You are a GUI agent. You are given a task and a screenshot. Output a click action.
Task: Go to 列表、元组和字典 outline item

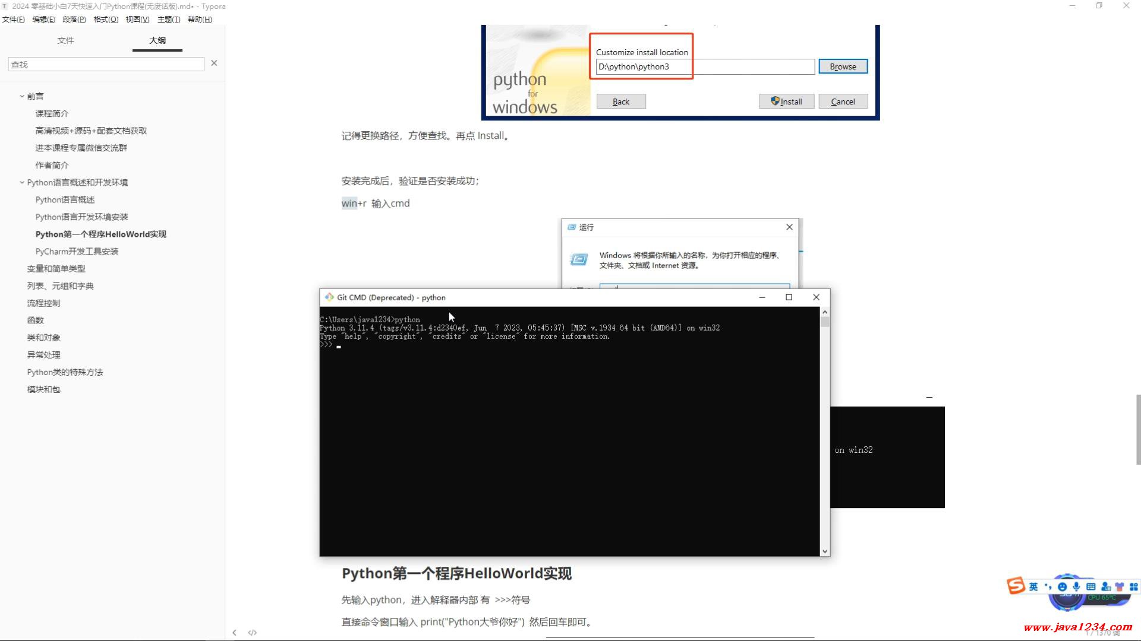(x=60, y=285)
